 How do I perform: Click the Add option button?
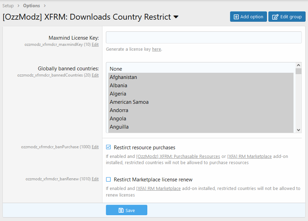click(x=248, y=17)
